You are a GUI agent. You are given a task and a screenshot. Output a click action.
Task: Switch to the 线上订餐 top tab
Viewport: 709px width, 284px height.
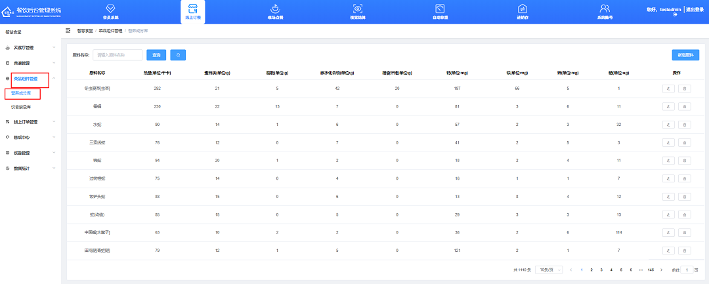(x=193, y=12)
